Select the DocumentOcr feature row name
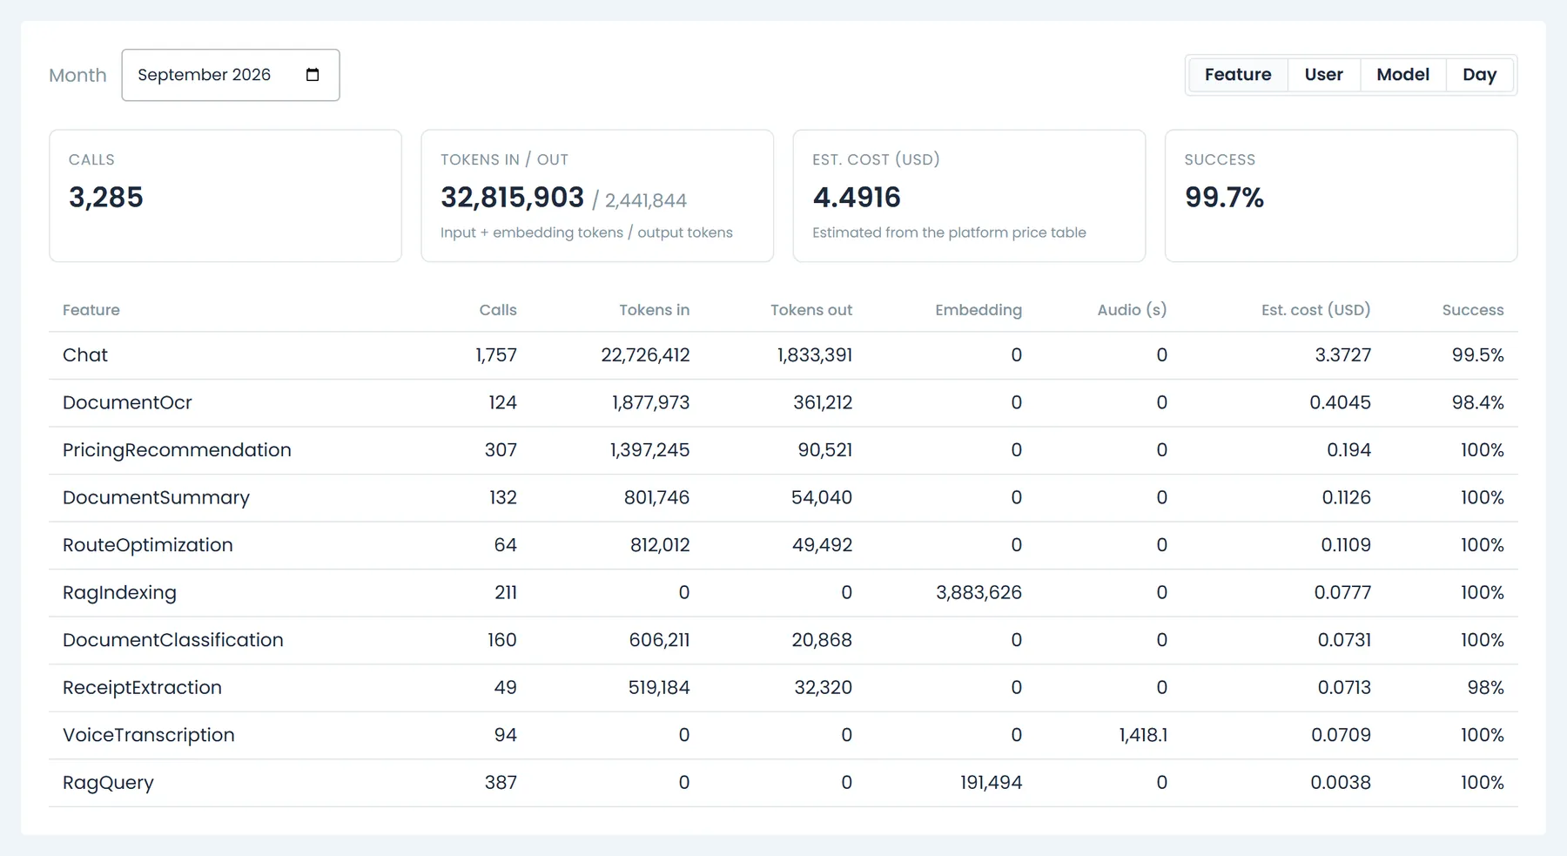The width and height of the screenshot is (1567, 856). 127,402
